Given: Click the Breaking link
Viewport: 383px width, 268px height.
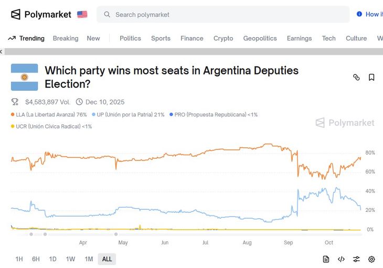Looking at the screenshot, I should coord(66,38).
